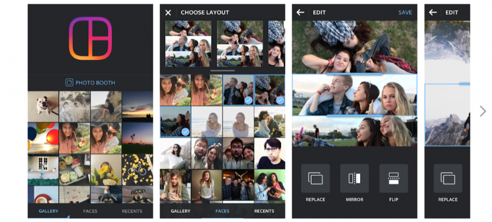Grab blue handle below the middle collage photo
Image resolution: width=492 pixels, height=222 pixels.
coord(354,116)
